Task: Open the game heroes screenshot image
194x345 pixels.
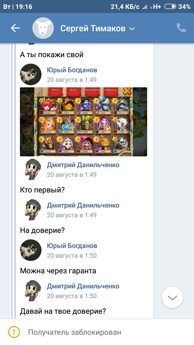Action: tap(83, 122)
